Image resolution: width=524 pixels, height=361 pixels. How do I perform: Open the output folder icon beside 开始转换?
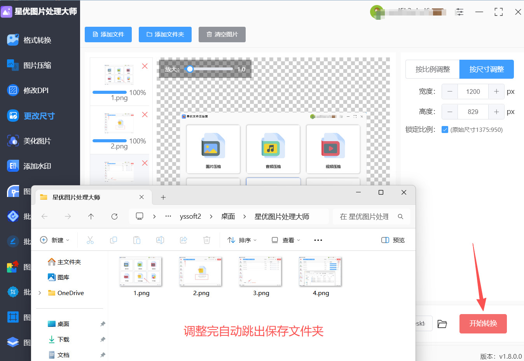[442, 324]
